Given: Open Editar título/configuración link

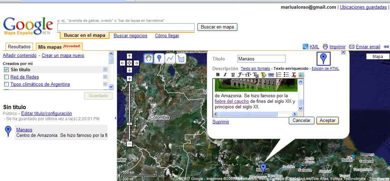Looking at the screenshot, I should pyautogui.click(x=47, y=113).
